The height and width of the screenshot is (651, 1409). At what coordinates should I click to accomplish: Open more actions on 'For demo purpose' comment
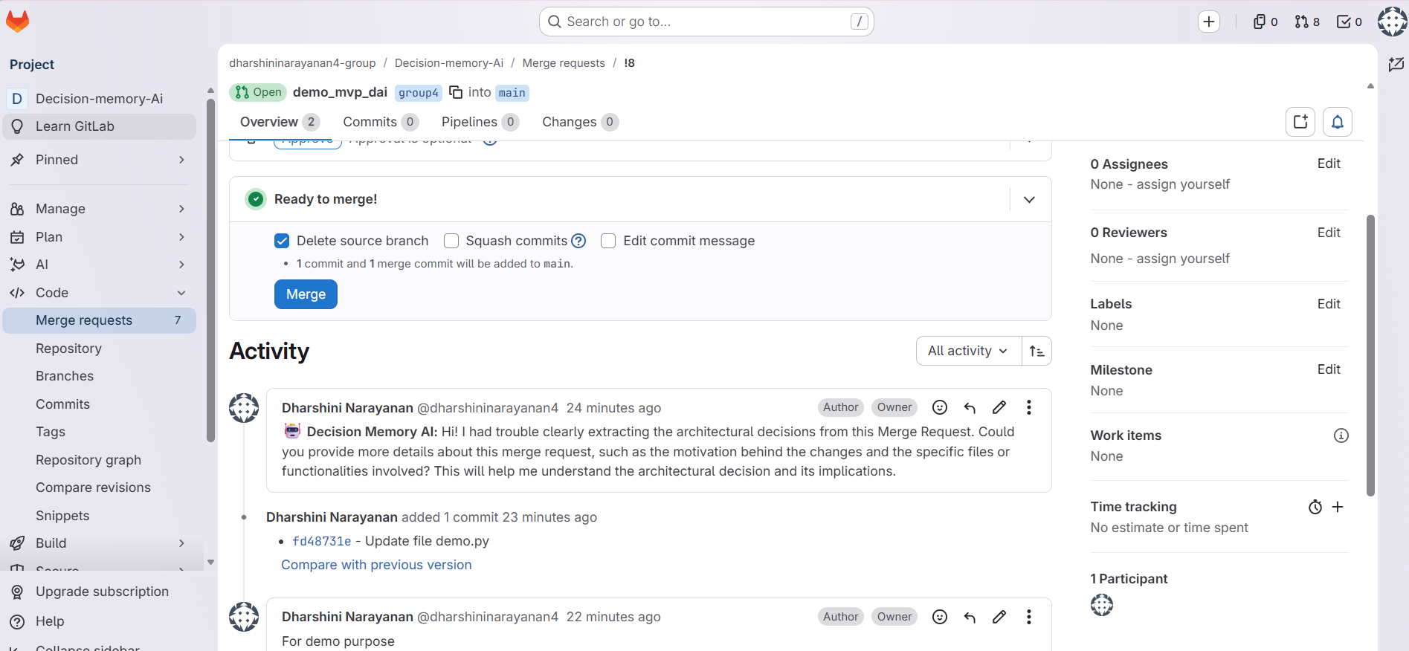point(1029,617)
